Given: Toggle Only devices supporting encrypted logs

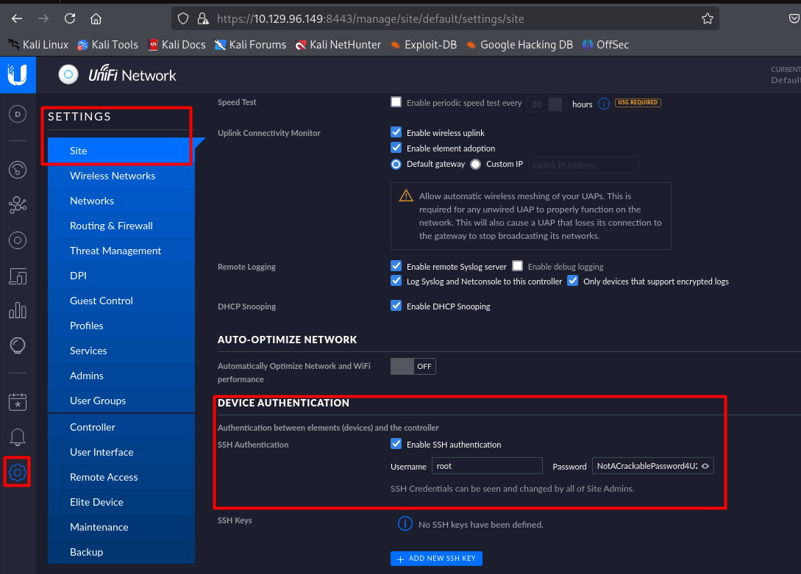Looking at the screenshot, I should [x=573, y=280].
